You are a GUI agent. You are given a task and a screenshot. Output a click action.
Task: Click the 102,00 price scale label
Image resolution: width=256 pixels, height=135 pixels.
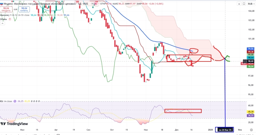251,30
